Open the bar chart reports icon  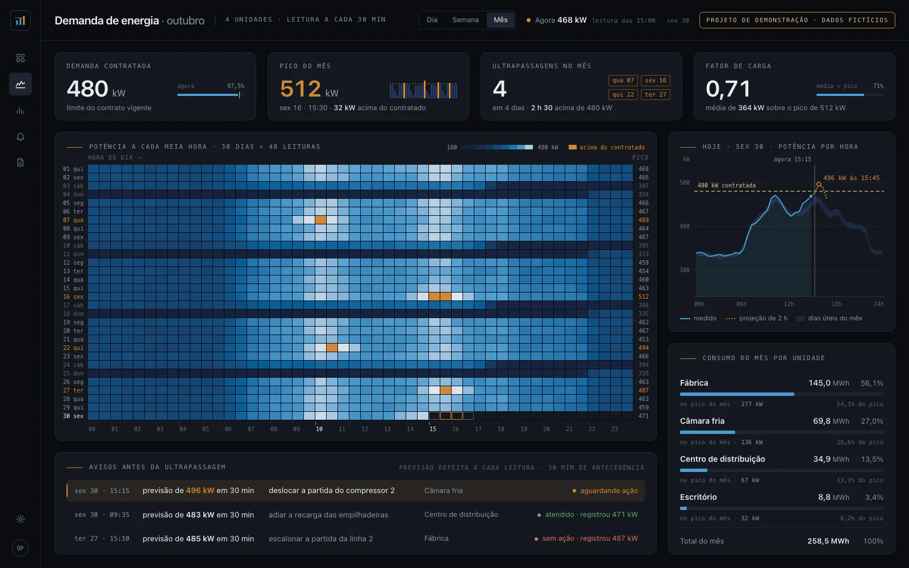(20, 110)
